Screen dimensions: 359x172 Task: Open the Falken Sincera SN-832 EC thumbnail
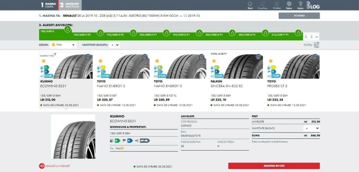point(243,67)
